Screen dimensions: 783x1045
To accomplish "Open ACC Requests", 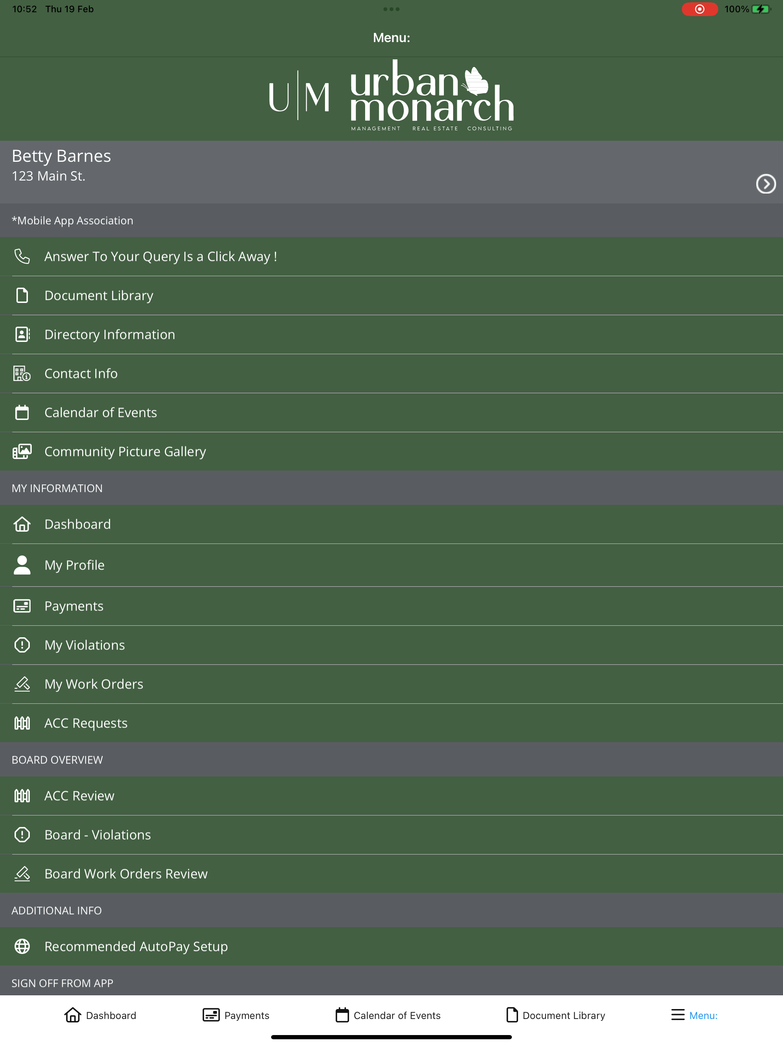I will (391, 723).
